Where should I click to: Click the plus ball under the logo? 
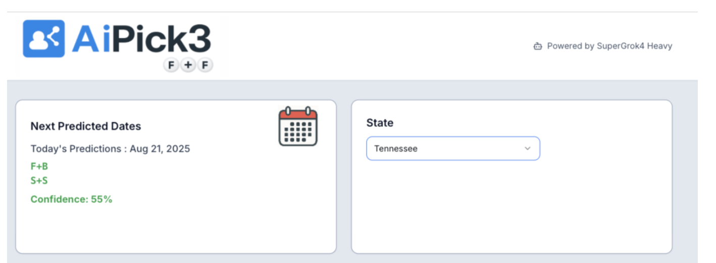click(x=188, y=65)
